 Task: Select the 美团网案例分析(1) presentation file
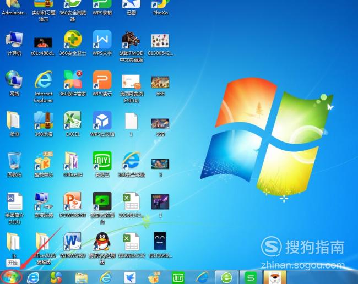[x=131, y=89]
